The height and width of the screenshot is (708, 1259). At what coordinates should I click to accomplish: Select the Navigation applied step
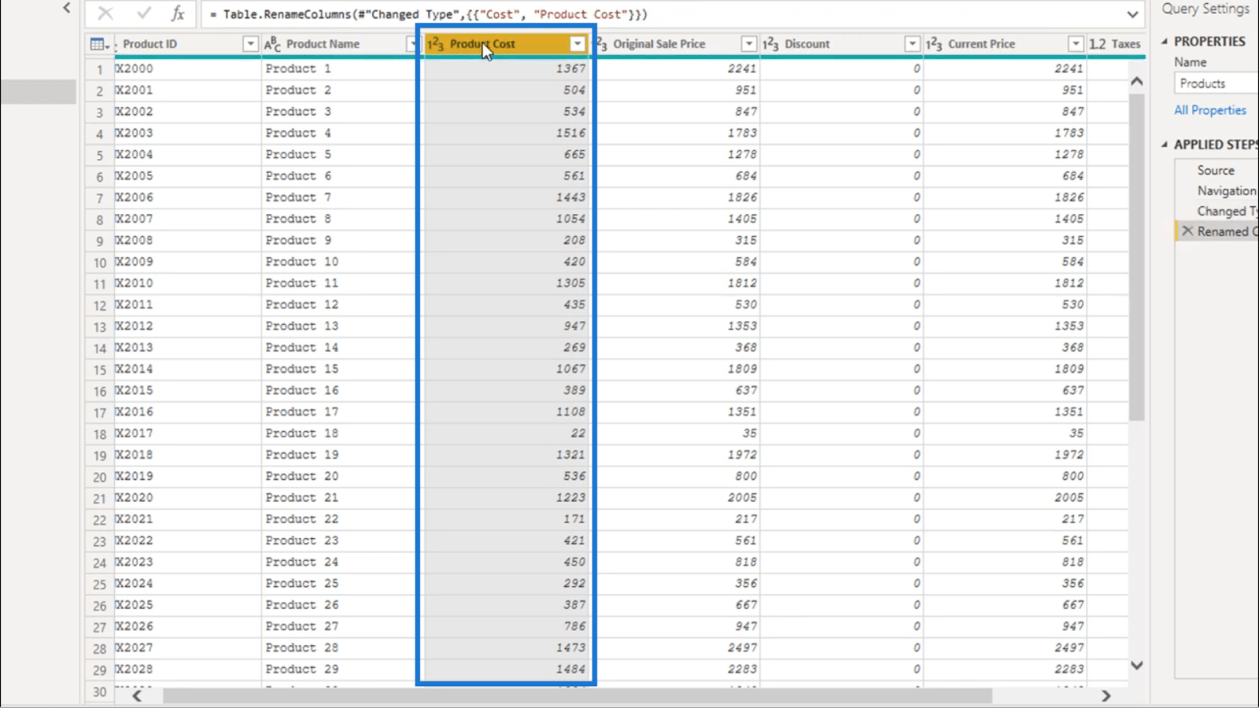1226,190
